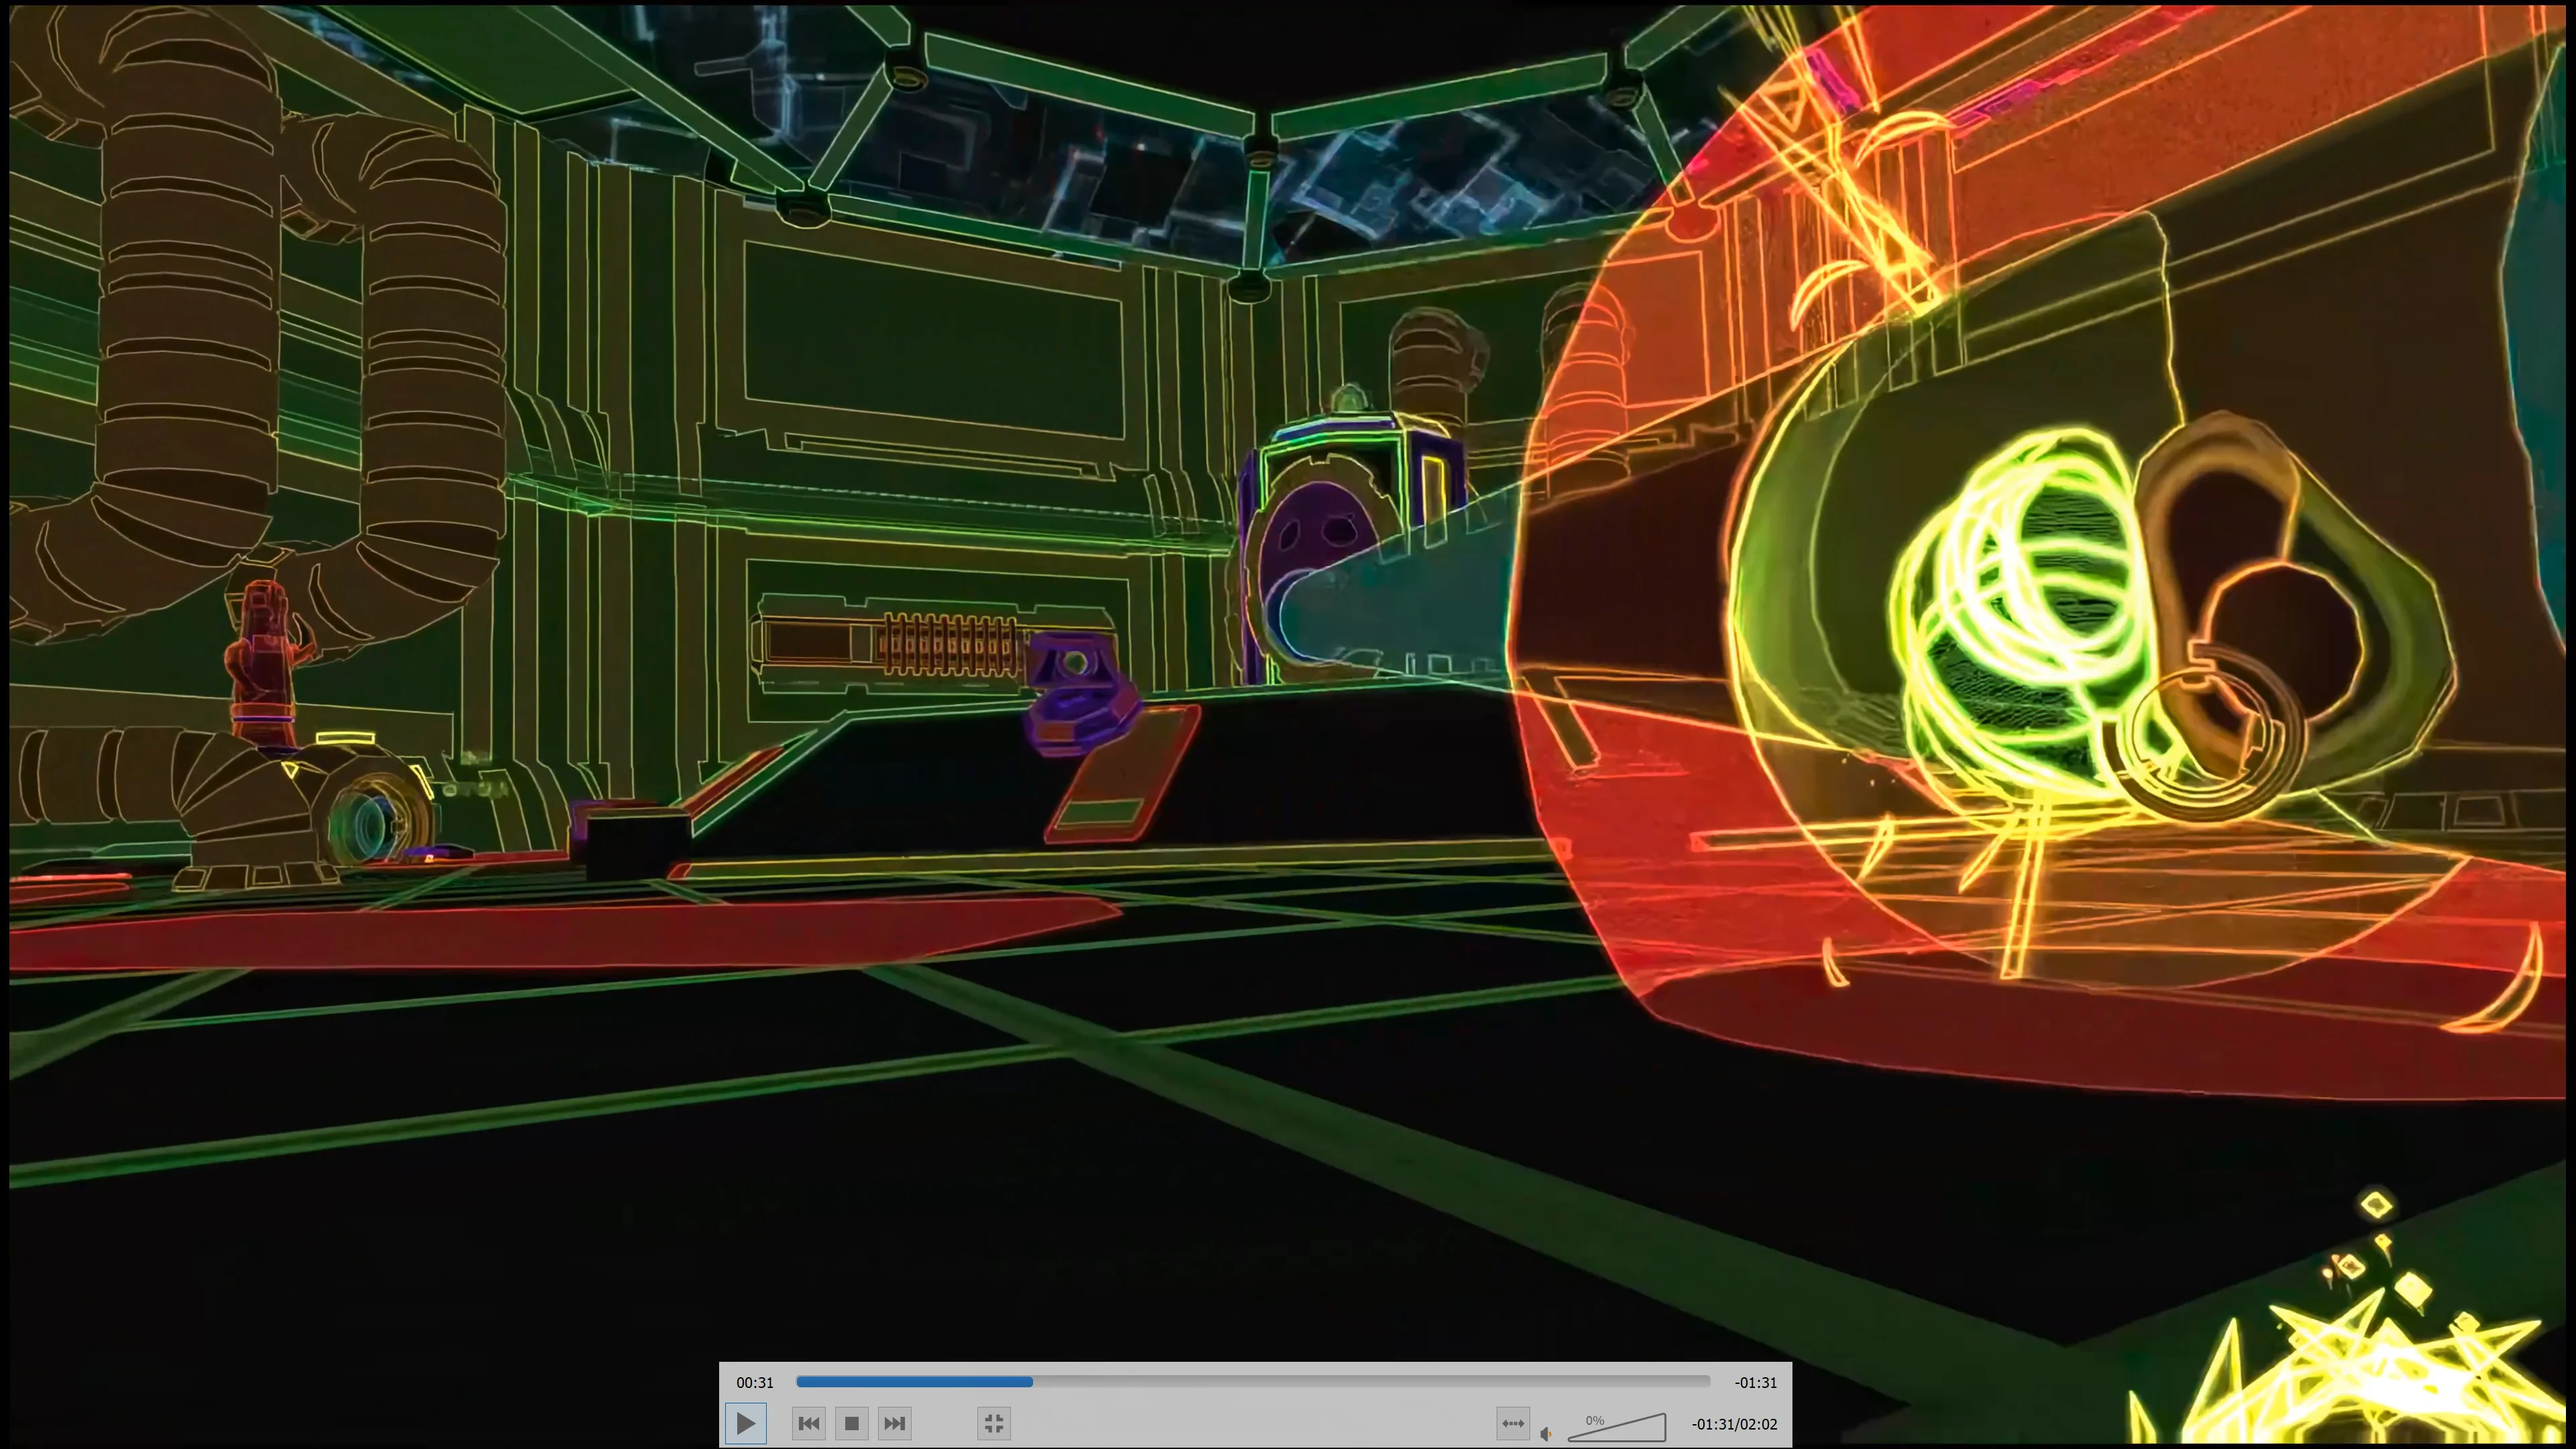The height and width of the screenshot is (1449, 2576).
Task: Skip back with the previous-track icon
Action: (x=808, y=1423)
